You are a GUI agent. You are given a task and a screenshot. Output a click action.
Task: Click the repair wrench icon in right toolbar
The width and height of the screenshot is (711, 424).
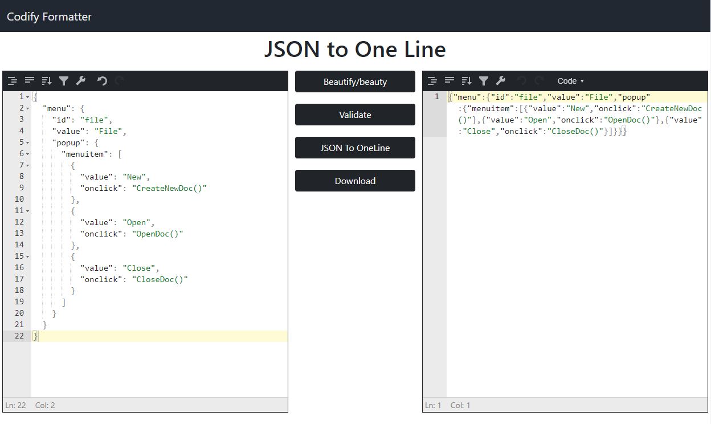click(x=501, y=81)
